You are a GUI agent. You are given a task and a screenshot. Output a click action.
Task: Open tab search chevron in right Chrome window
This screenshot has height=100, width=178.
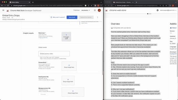[176, 2]
